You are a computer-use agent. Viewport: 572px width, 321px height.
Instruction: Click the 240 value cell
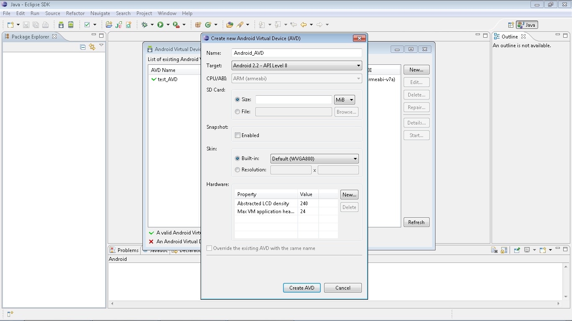308,204
